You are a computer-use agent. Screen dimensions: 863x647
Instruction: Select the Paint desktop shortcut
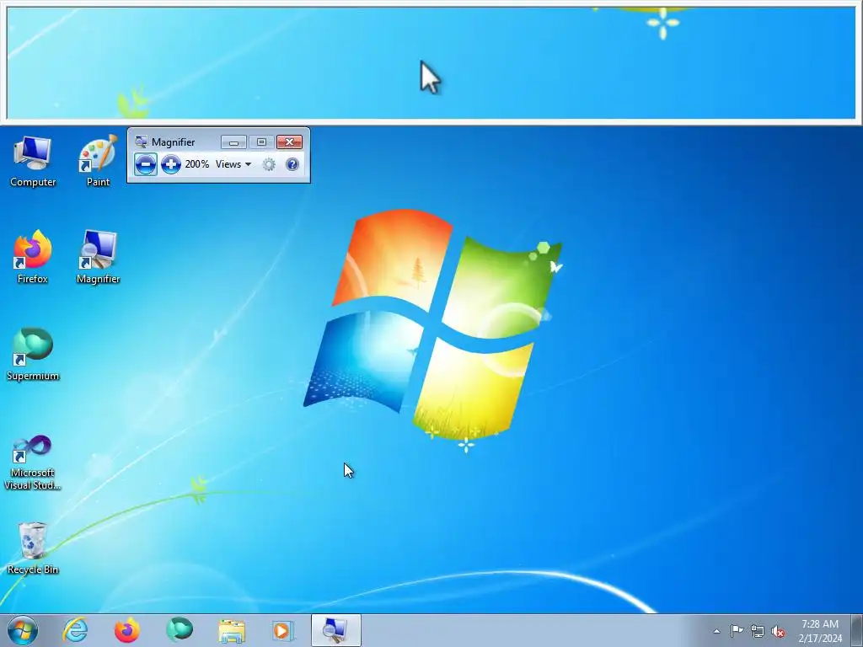click(x=98, y=161)
